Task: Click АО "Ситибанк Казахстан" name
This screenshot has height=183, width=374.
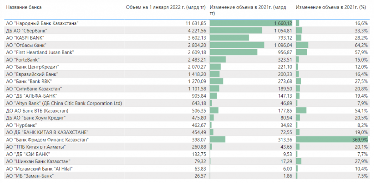Action: click(34, 89)
